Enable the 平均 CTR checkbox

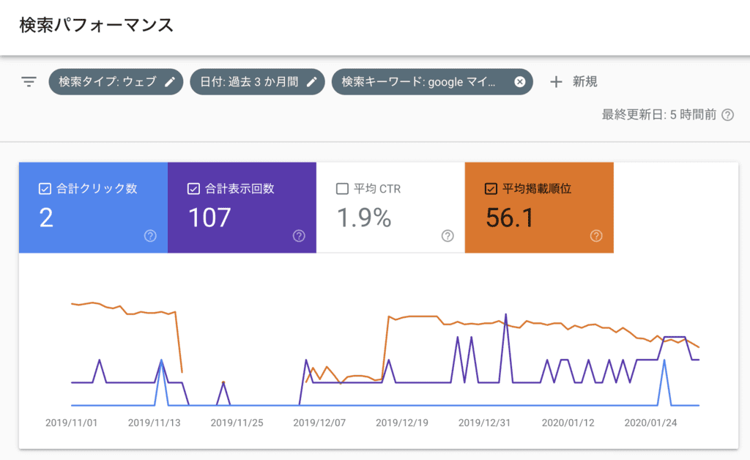point(342,188)
